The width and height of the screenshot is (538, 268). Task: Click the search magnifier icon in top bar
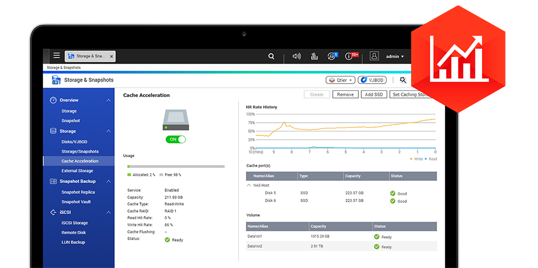(271, 56)
